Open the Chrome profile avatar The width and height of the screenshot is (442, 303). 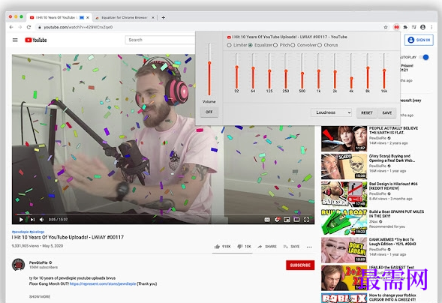coord(422,27)
